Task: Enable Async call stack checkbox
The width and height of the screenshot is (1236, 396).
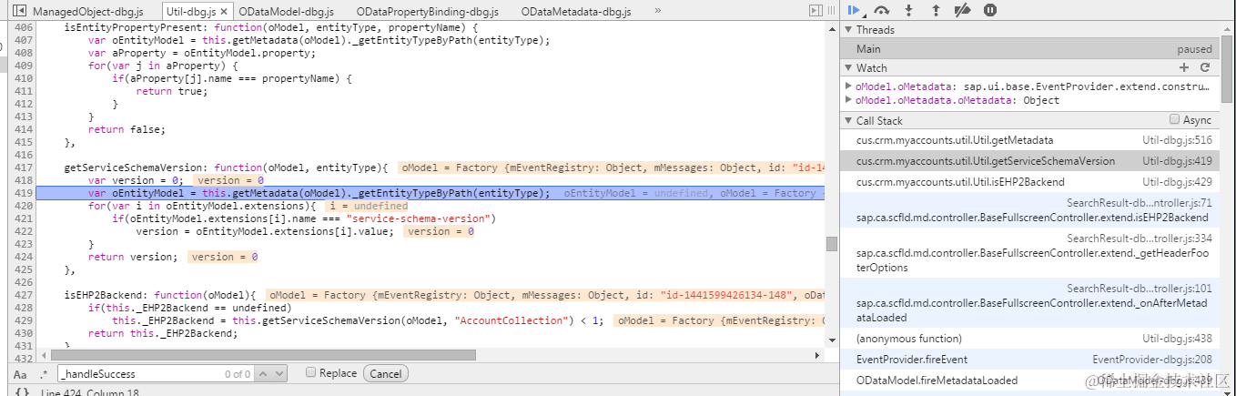Action: point(1175,119)
